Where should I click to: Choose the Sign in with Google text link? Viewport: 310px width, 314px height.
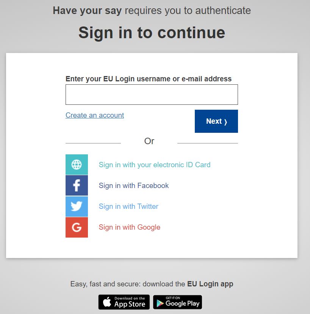point(130,227)
